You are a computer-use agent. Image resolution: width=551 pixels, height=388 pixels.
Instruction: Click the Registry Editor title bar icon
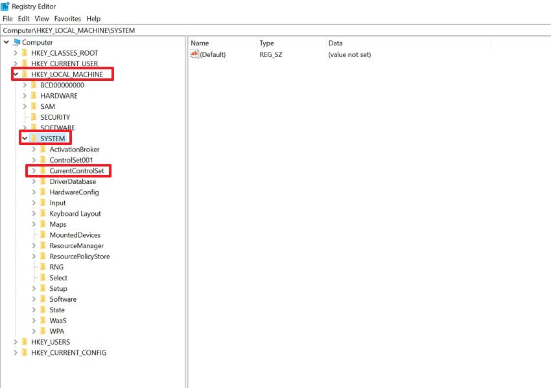[5, 6]
